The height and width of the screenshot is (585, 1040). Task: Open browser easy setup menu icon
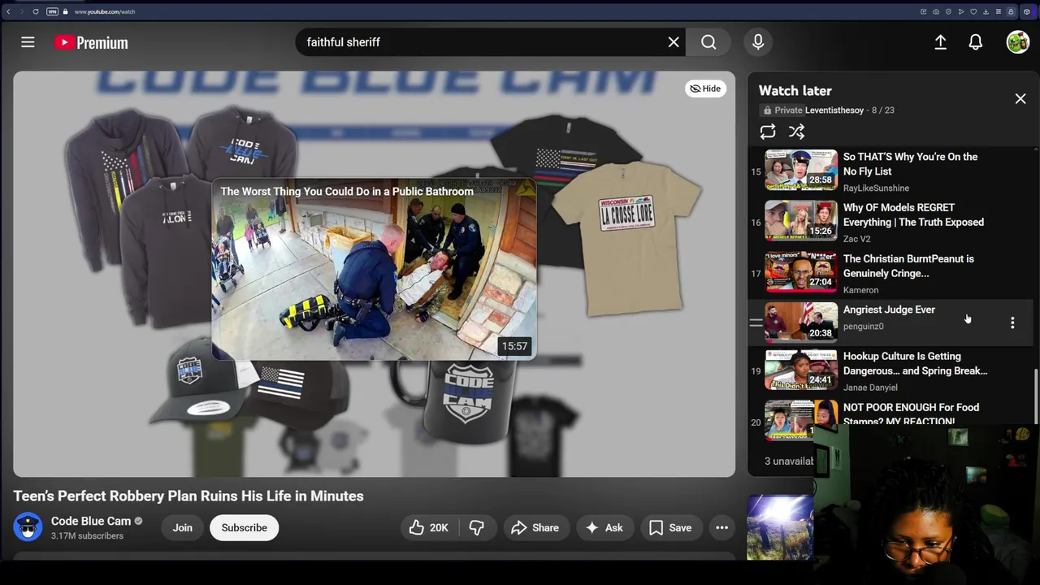(x=999, y=11)
